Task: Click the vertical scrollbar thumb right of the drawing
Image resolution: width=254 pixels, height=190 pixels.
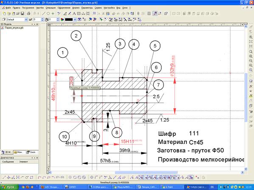Action: click(246, 98)
